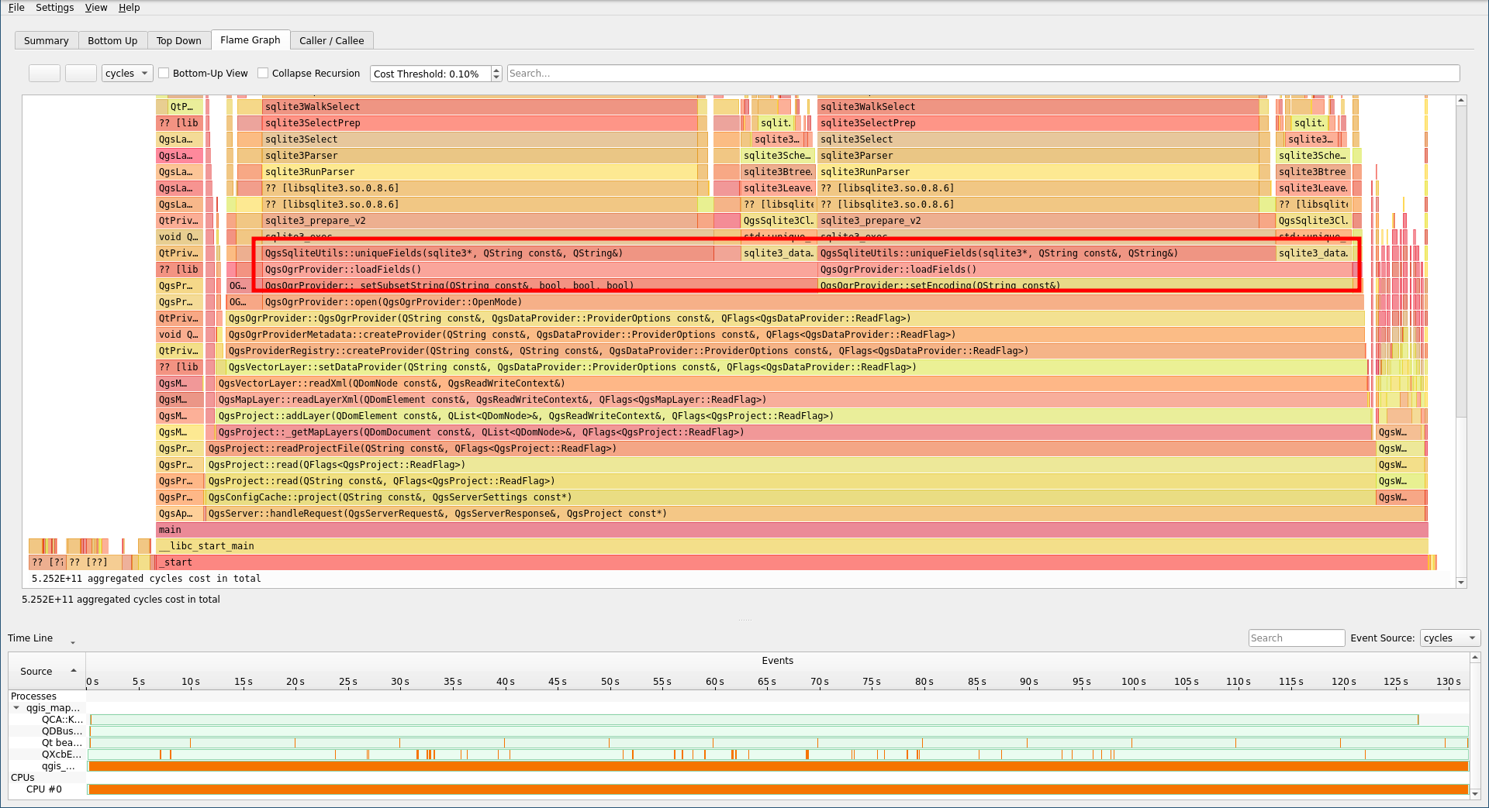Click the timeline scrollbar down arrow
Screen dimensions: 1489x808
[x=1475, y=793]
